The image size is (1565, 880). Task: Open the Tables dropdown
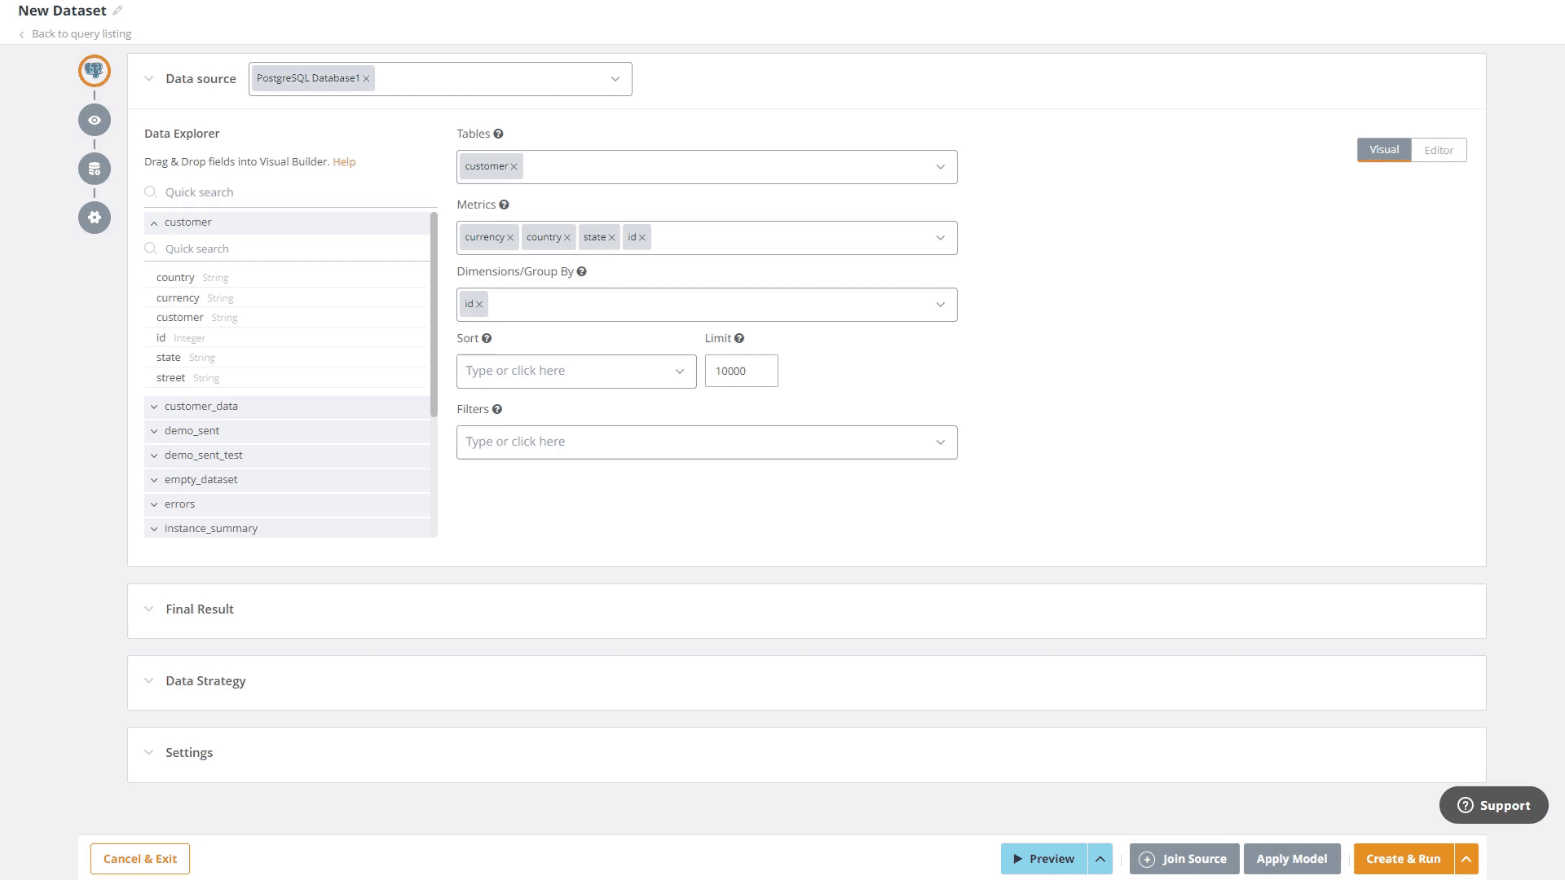tap(941, 166)
